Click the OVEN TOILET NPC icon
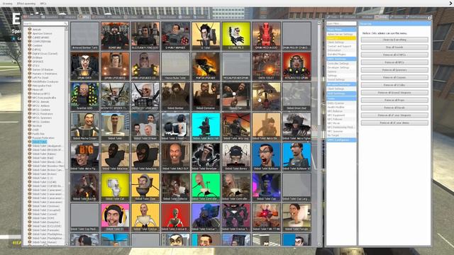This screenshot has height=255, width=454. 267,66
